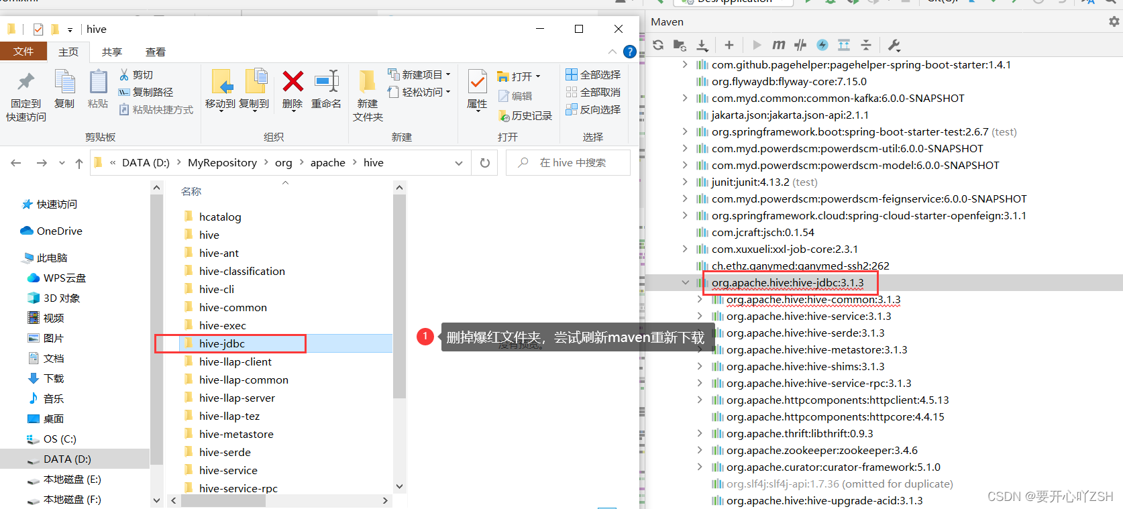Viewport: 1123px width, 509px height.
Task: Click History in Explorer ribbon
Action: tap(525, 116)
